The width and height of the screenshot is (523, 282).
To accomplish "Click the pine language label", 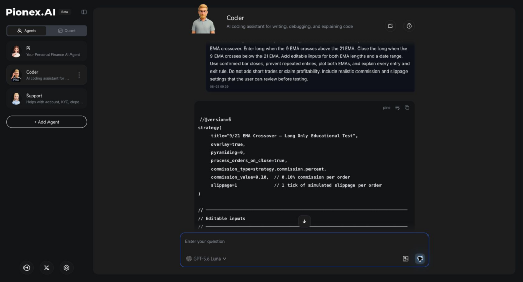I will (x=387, y=108).
